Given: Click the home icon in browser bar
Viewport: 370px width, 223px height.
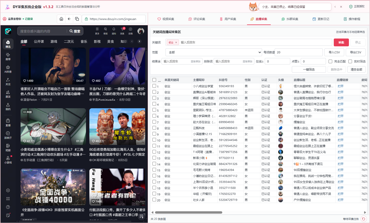Looking at the screenshot, I should (x=61, y=19).
